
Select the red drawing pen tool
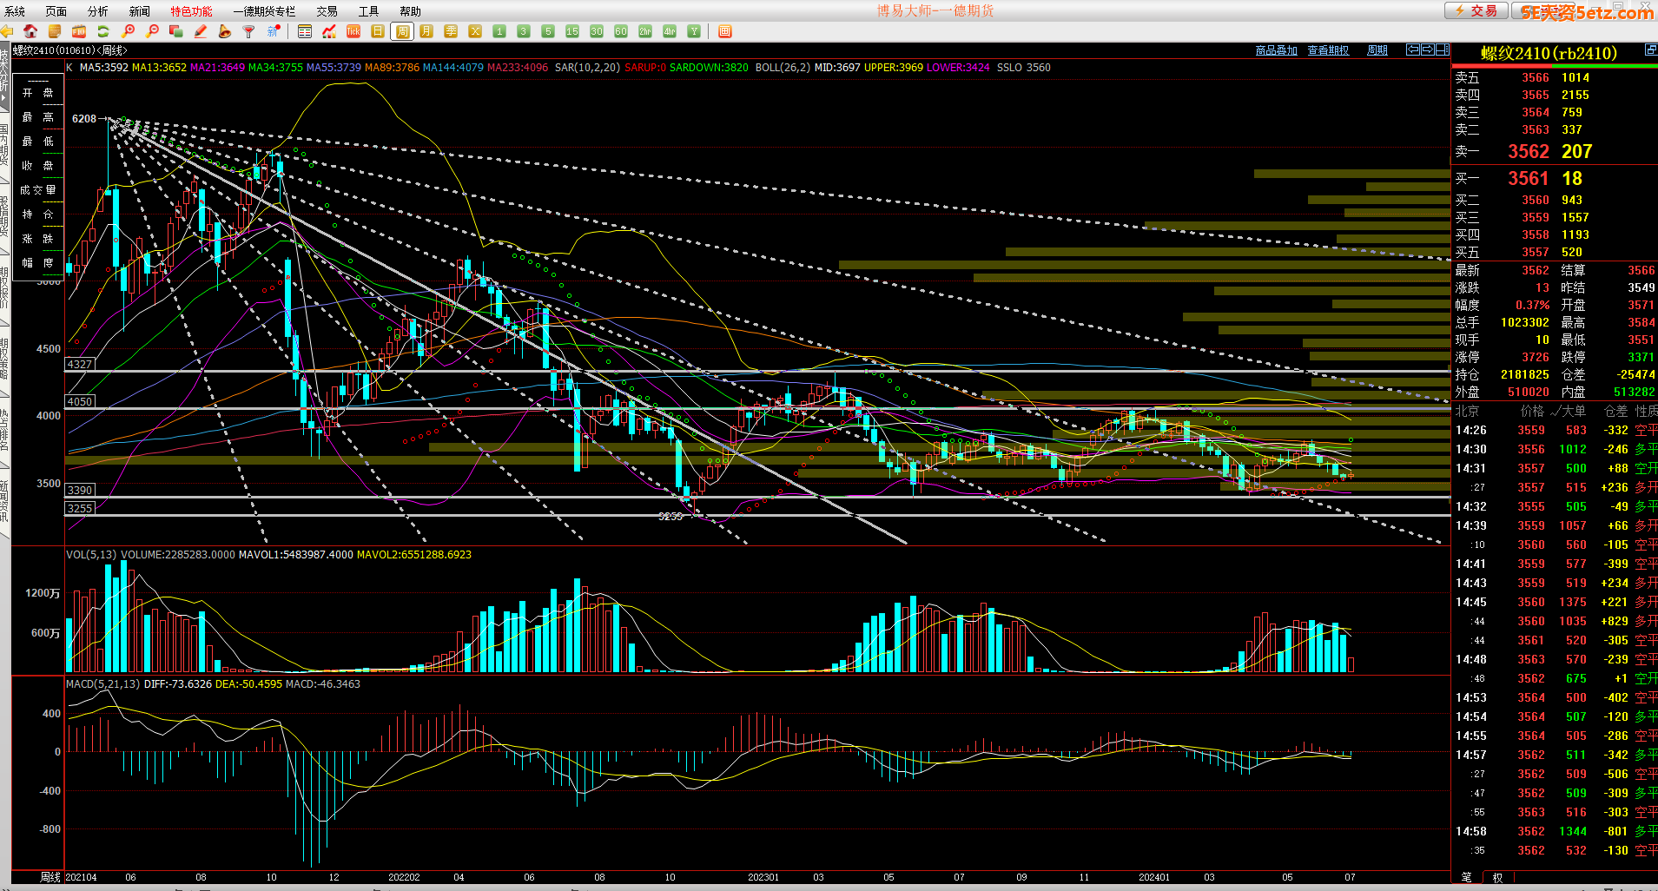pos(201,31)
